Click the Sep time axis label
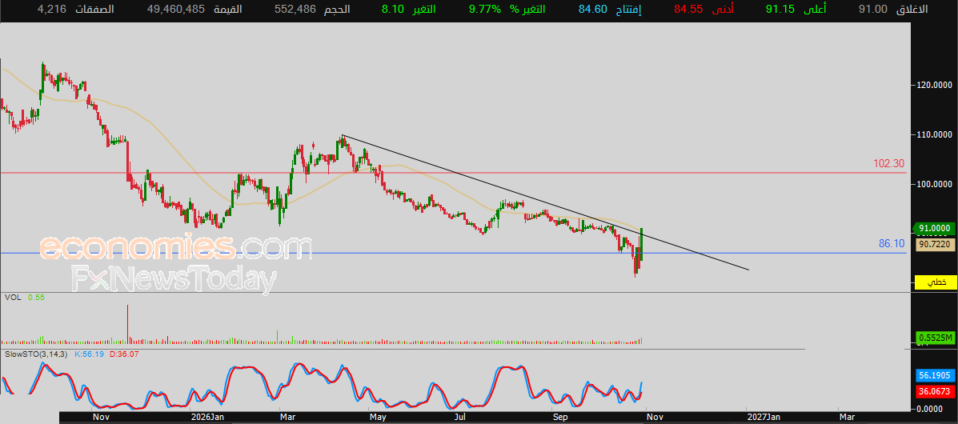This screenshot has width=958, height=424. (560, 417)
